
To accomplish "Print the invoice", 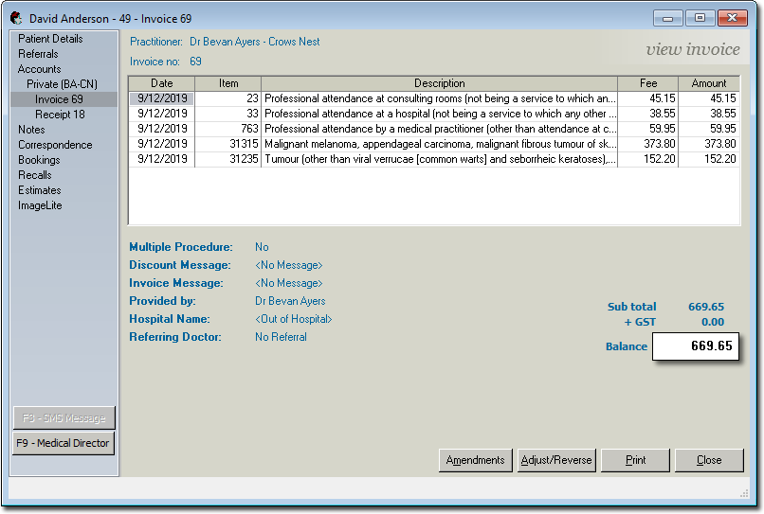I will [635, 460].
